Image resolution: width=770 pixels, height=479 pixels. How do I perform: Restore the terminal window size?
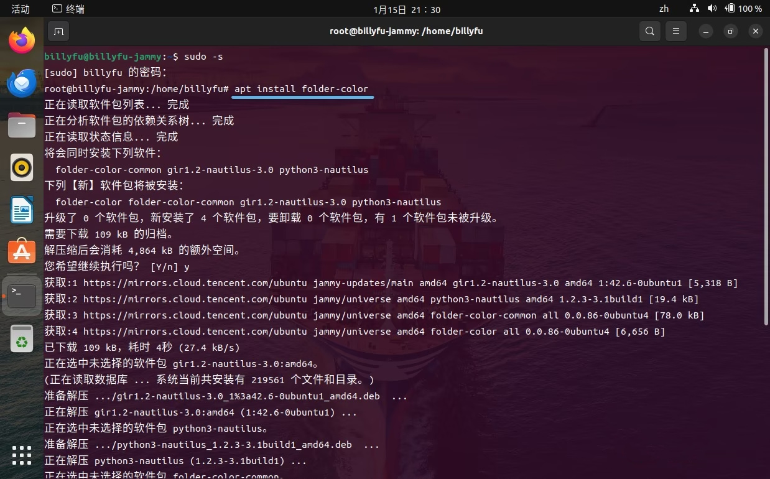(731, 31)
